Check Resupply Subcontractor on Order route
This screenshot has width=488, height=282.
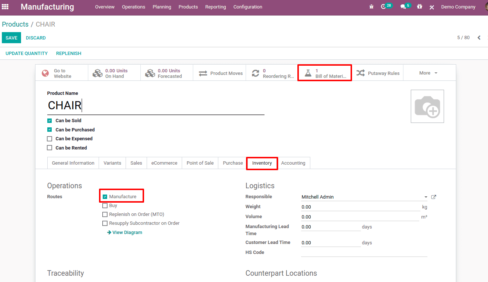[105, 223]
